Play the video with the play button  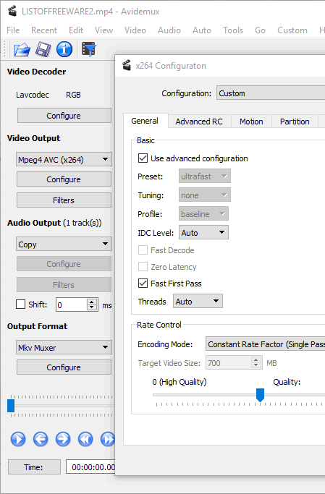point(18,439)
